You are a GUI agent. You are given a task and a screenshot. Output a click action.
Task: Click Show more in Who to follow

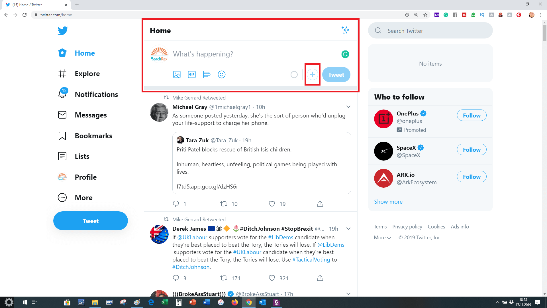(x=388, y=202)
